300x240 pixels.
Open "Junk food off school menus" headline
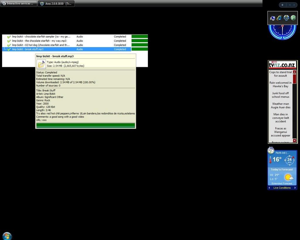(x=280, y=95)
